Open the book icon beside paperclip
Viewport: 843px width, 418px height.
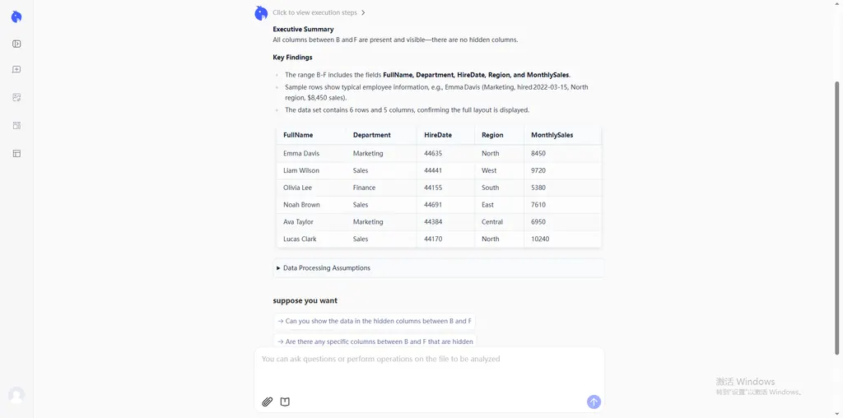pyautogui.click(x=285, y=402)
